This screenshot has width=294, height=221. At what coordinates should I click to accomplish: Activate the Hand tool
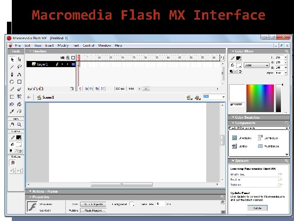point(12,124)
